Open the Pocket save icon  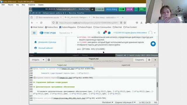point(137,23)
